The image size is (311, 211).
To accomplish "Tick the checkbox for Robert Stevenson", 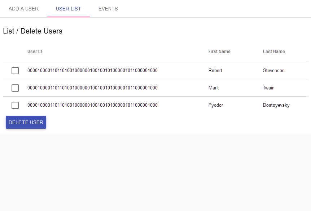I will pyautogui.click(x=15, y=71).
